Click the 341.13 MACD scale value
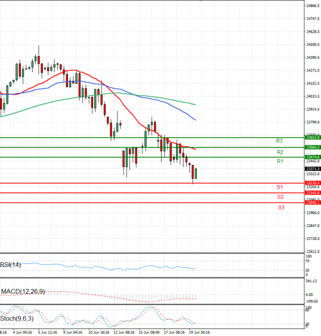This screenshot has width=321, height=336. click(x=311, y=281)
